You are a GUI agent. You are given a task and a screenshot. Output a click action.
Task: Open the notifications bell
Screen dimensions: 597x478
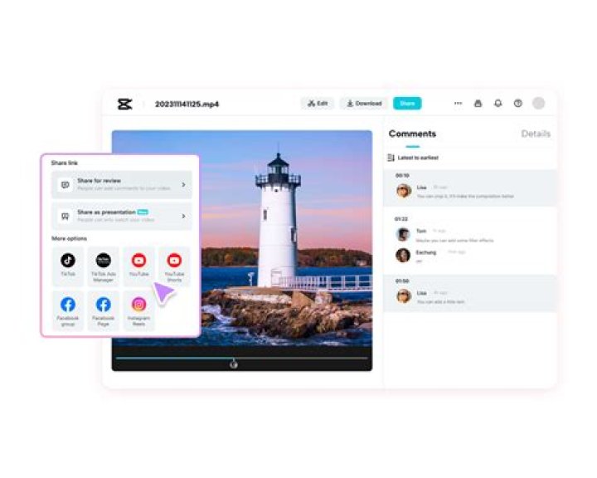click(x=498, y=103)
